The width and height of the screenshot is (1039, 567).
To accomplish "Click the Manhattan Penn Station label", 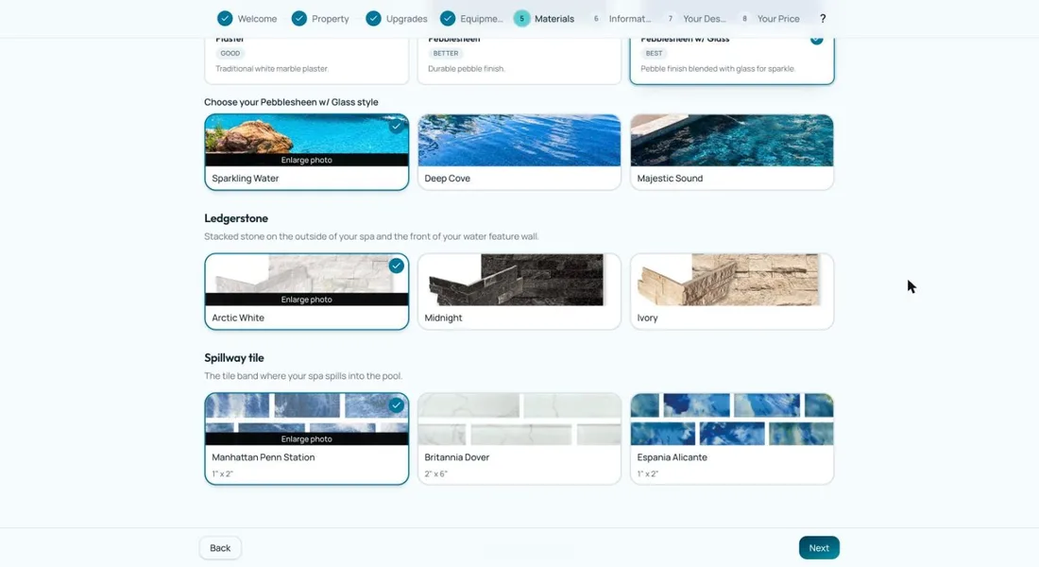I will pyautogui.click(x=264, y=457).
